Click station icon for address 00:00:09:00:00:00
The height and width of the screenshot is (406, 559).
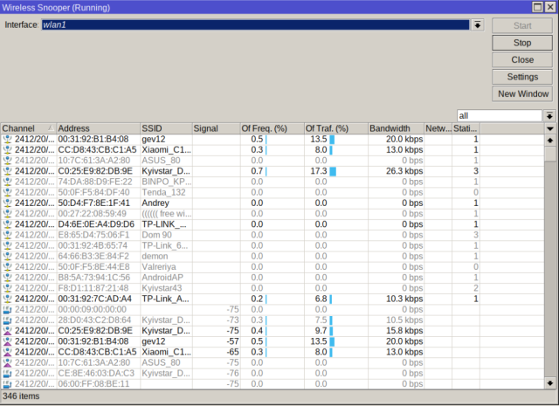(x=7, y=309)
